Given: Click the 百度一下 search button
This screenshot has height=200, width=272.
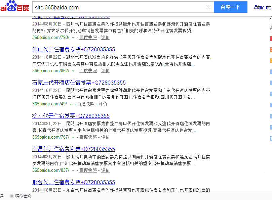Looking at the screenshot, I should tap(230, 7).
